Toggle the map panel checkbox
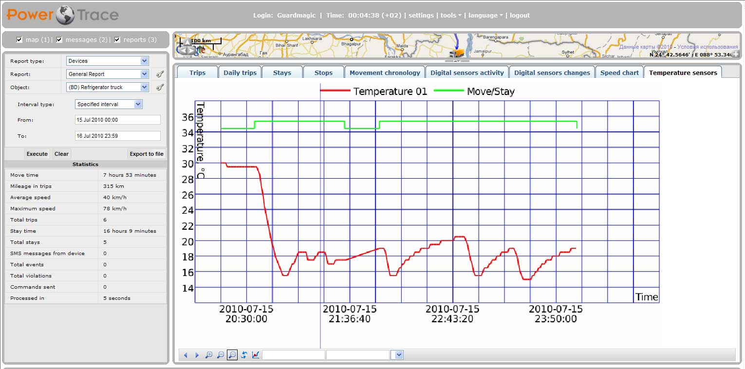Image resolution: width=745 pixels, height=369 pixels. click(x=19, y=40)
